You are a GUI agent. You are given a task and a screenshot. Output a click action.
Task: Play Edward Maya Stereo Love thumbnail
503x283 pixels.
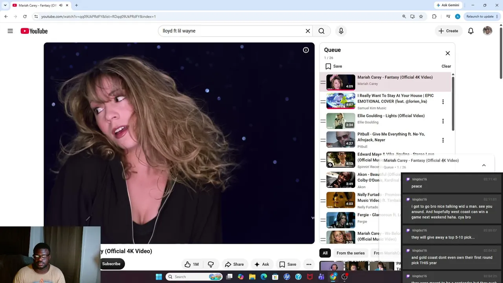click(341, 160)
